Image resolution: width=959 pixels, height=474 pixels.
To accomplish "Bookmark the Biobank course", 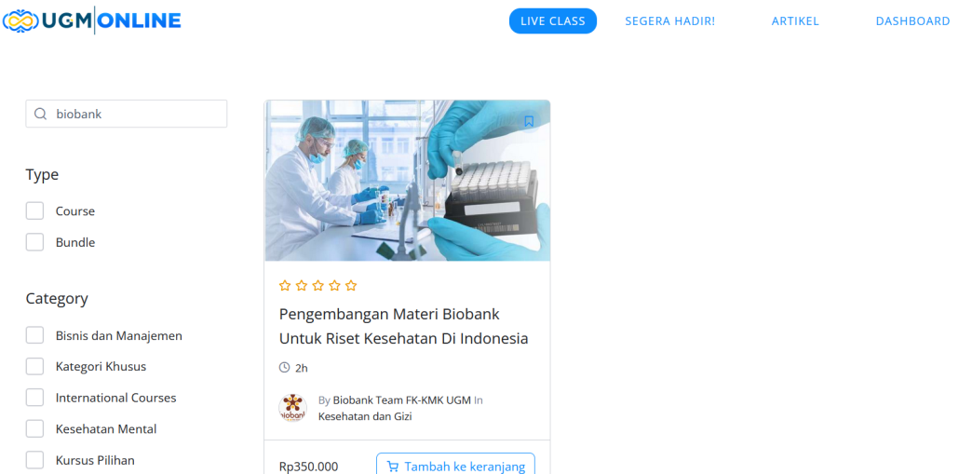I will [529, 121].
